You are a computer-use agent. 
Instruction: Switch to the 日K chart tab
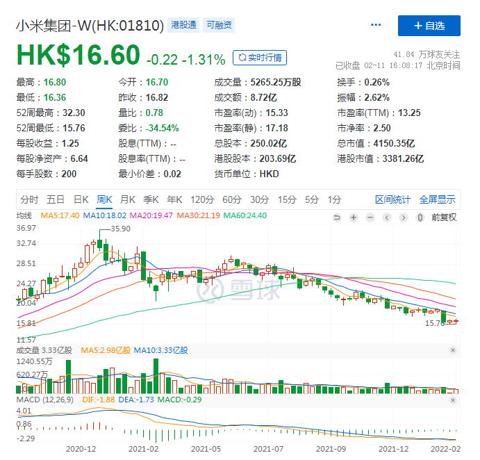click(81, 199)
